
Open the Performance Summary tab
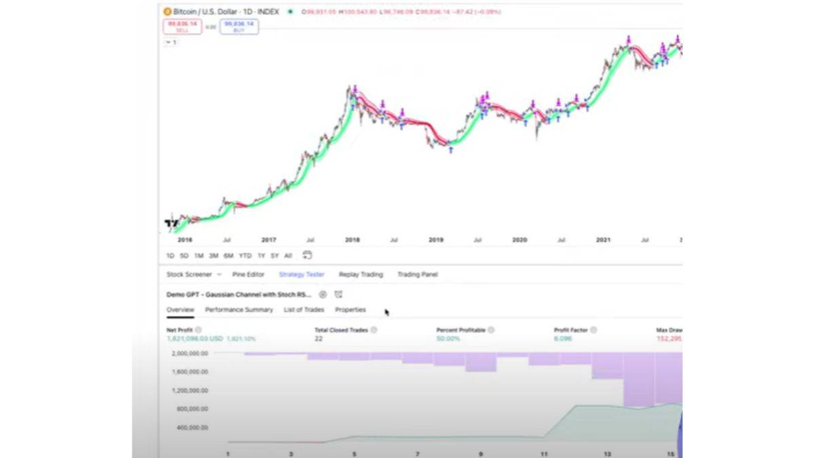point(238,310)
